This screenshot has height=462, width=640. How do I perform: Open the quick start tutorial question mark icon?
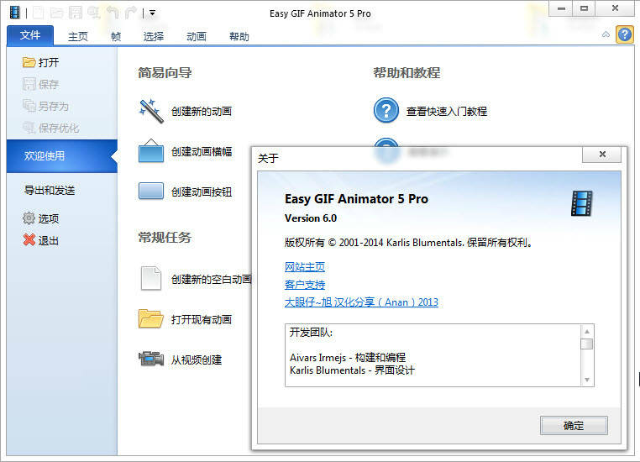tap(386, 111)
